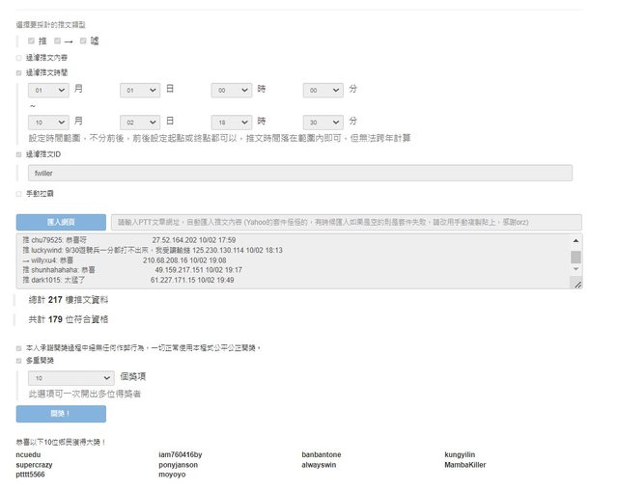This screenshot has width=618, height=490.
Task: Check the fair draw pledge checkbox
Action: 19,347
